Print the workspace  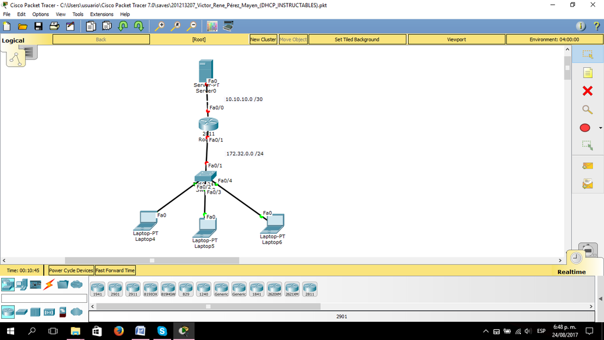pyautogui.click(x=54, y=26)
